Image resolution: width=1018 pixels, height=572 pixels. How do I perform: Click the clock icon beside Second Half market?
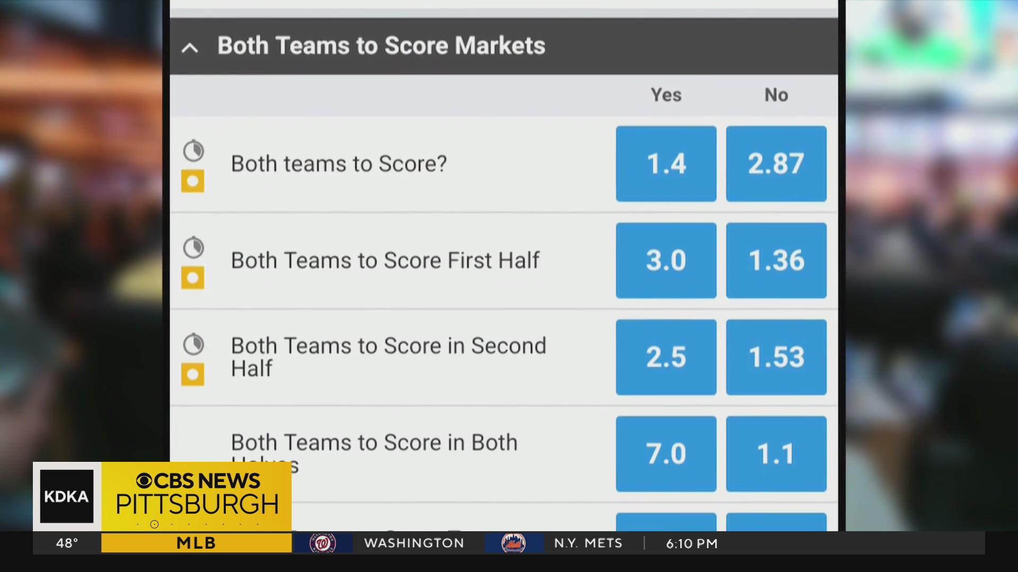click(x=194, y=344)
